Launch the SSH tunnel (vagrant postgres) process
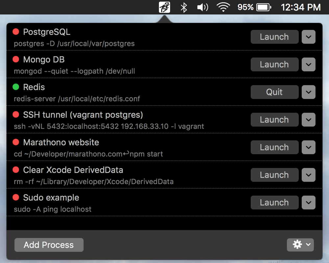 point(274,120)
